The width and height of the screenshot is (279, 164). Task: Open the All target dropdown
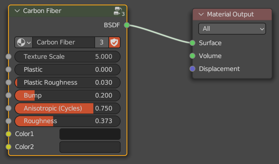[x=232, y=29]
